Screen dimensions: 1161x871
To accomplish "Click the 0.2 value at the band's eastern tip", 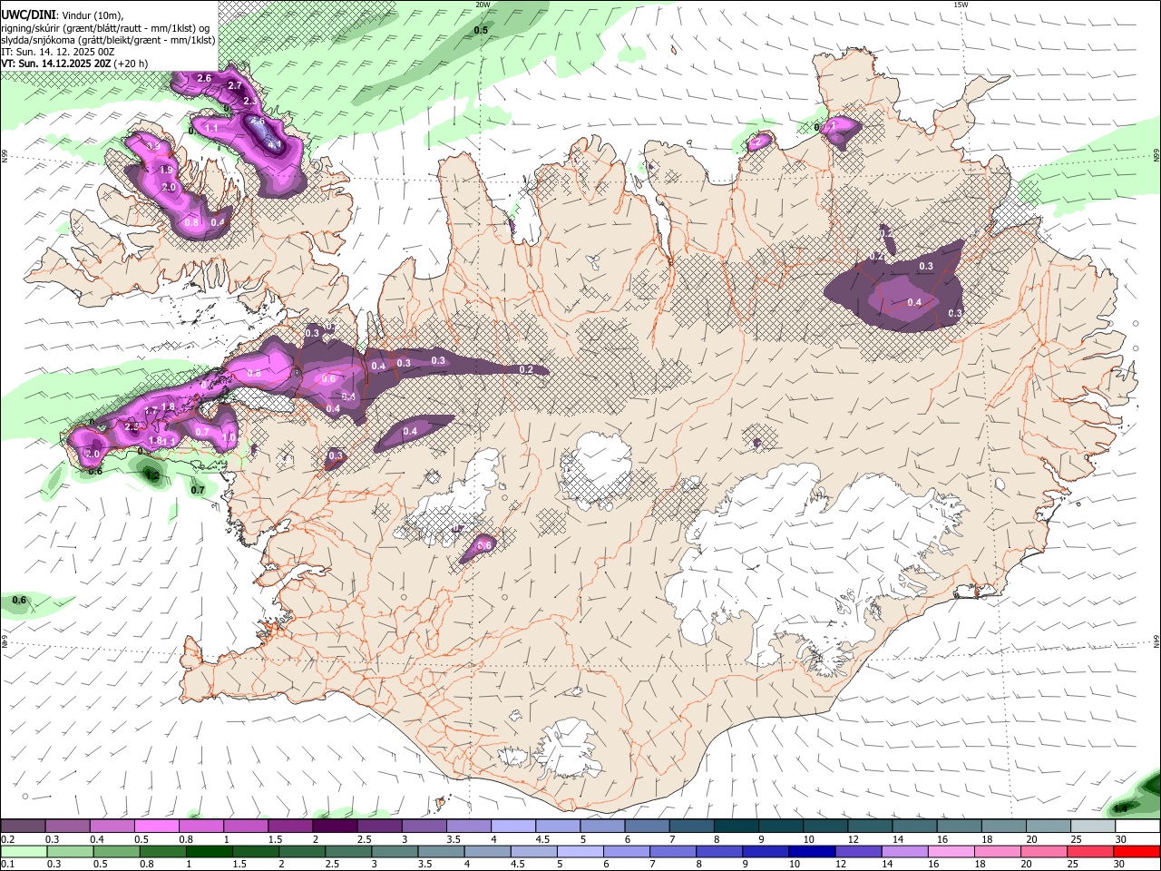I will tap(526, 369).
